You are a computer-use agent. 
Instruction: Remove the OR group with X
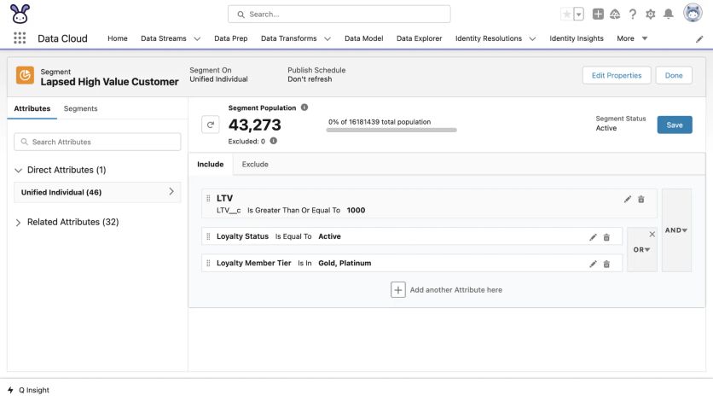click(652, 234)
